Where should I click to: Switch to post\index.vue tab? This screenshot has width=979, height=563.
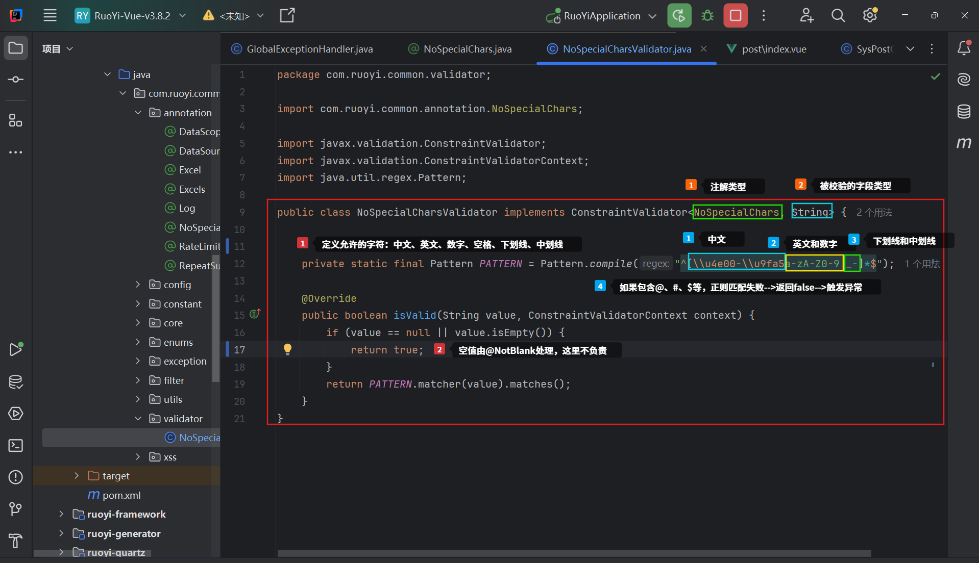[766, 49]
